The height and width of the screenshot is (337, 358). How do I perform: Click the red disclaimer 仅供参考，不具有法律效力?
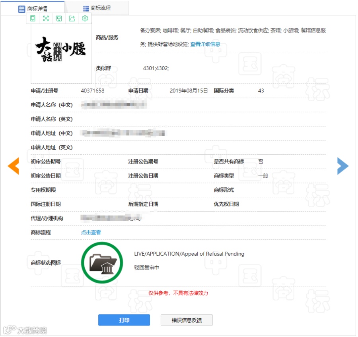178,293
